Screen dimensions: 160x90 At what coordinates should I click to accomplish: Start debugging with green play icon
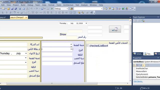click(52, 9)
